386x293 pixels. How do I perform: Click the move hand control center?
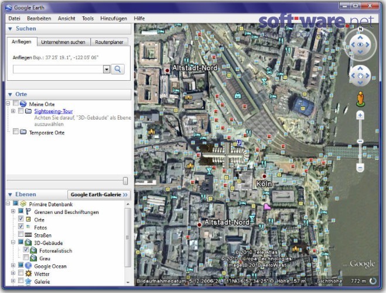(x=360, y=76)
